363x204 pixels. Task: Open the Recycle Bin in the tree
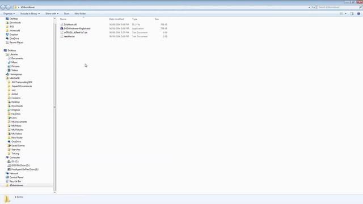pos(15,181)
